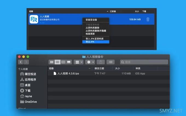Close the Finder window with red button

tap(19, 57)
